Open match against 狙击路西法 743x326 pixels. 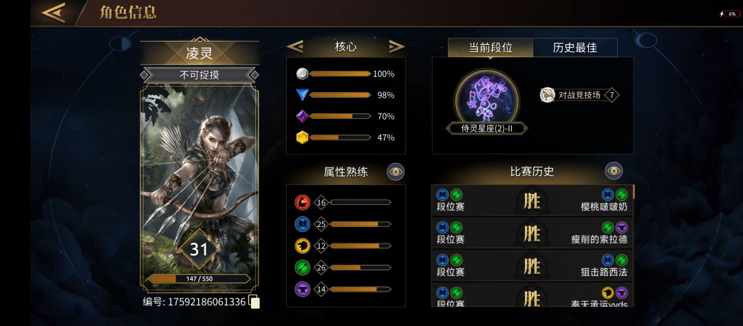532,266
